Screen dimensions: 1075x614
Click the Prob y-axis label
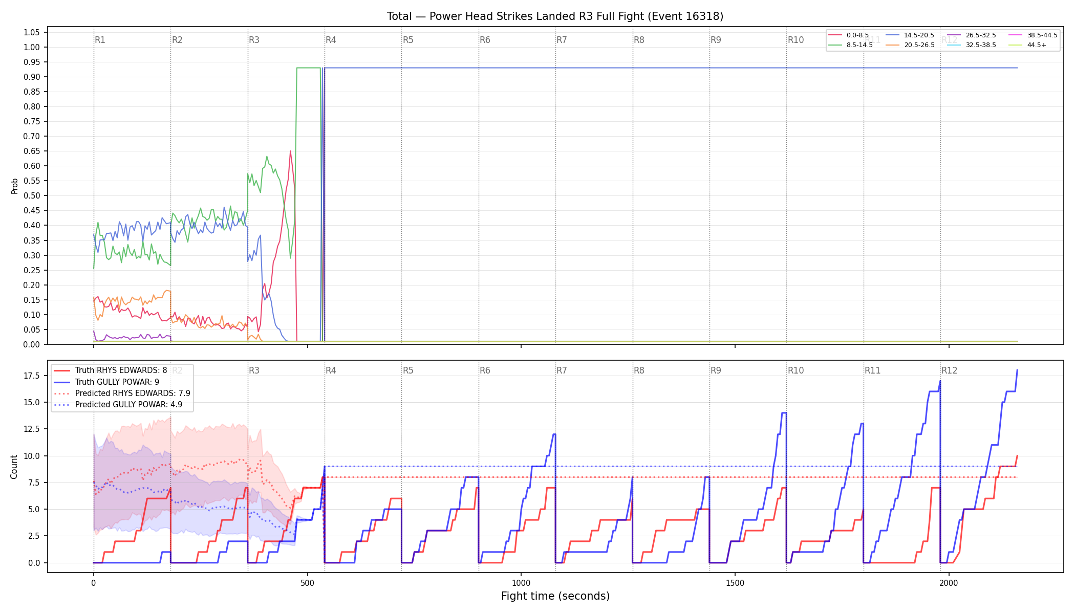pos(14,186)
